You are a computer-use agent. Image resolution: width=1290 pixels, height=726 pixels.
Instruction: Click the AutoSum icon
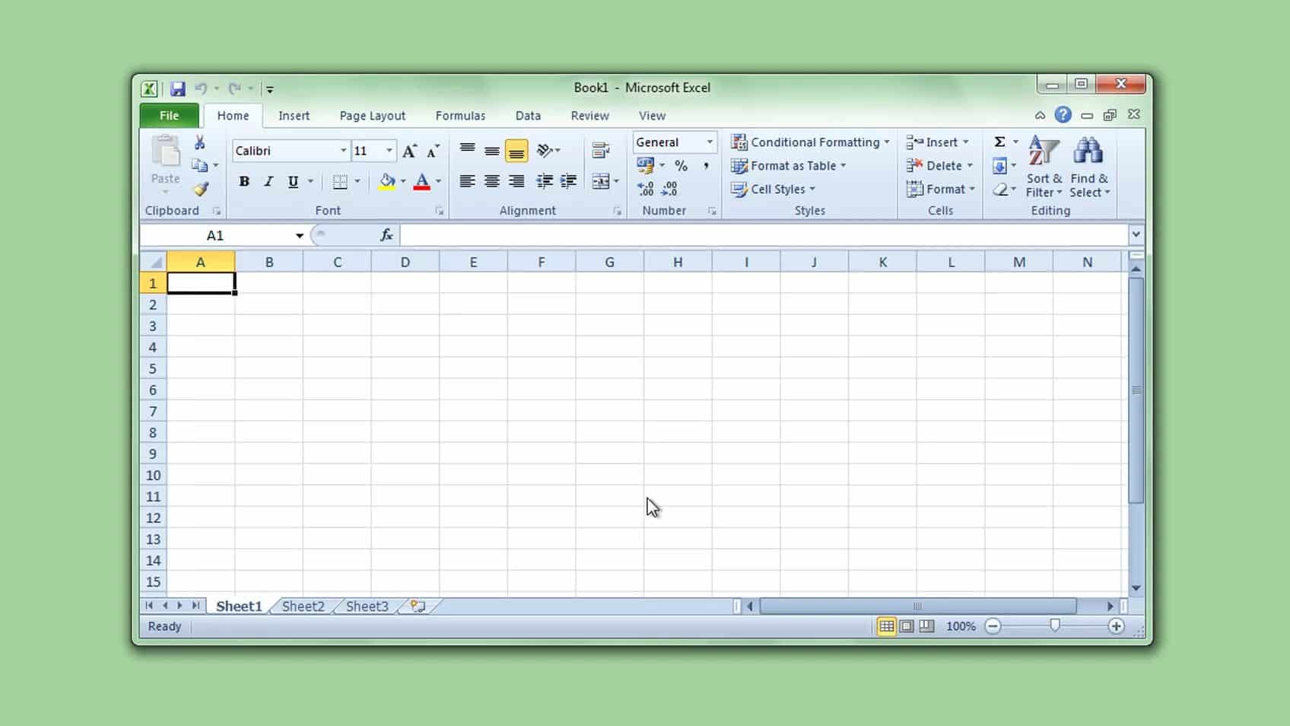[999, 142]
